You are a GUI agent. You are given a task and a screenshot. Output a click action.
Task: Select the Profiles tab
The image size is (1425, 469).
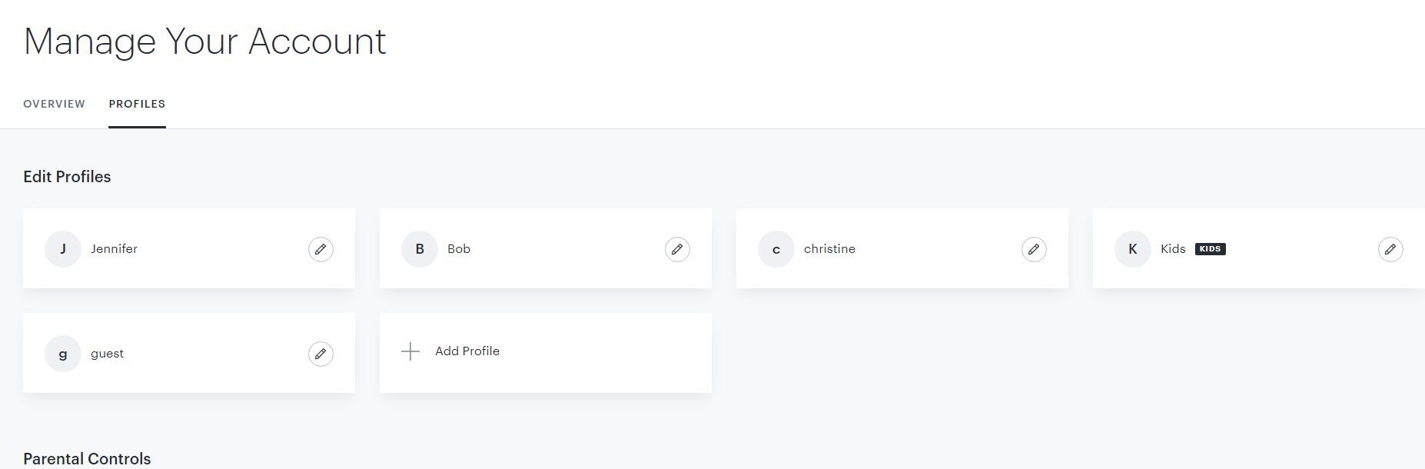tap(137, 104)
